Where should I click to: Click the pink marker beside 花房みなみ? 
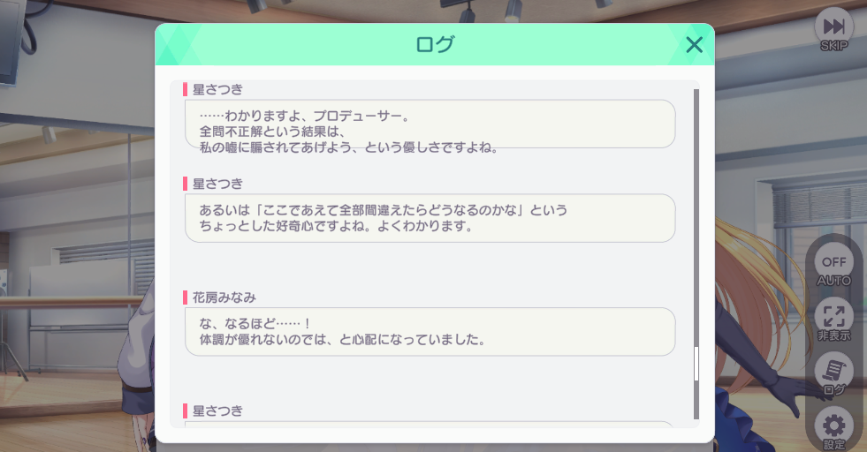(x=186, y=298)
